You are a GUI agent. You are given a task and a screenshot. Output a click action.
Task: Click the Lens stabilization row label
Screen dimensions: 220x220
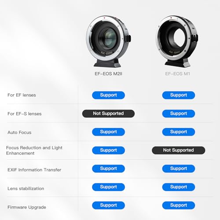(x=26, y=188)
